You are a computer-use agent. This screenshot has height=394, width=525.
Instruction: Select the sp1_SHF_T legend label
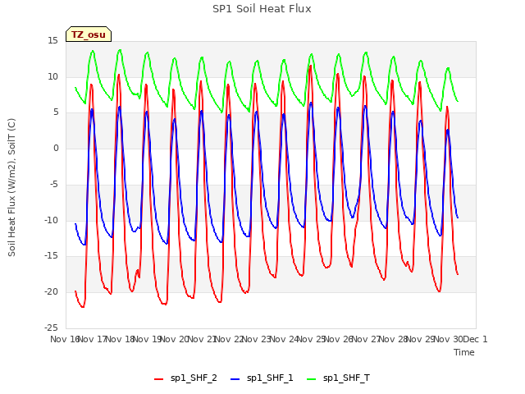pyautogui.click(x=346, y=378)
